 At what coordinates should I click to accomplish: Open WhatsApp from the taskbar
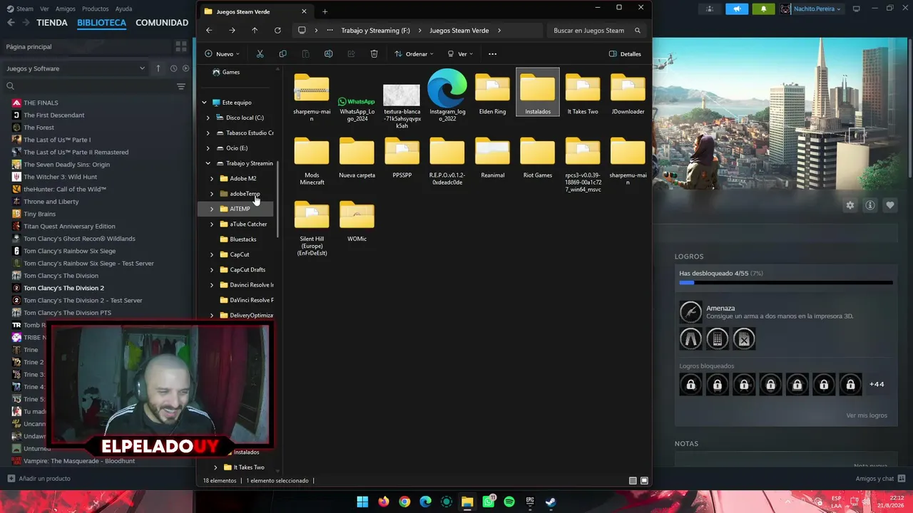tap(489, 502)
